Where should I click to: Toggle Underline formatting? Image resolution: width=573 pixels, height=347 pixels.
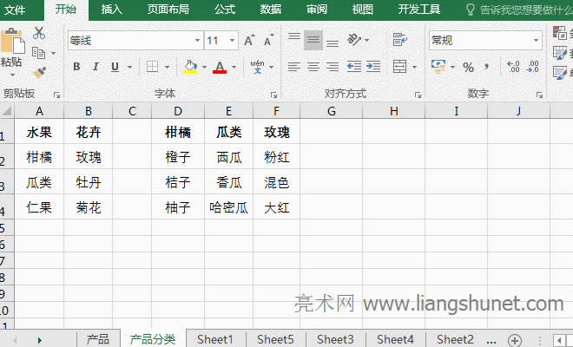115,67
